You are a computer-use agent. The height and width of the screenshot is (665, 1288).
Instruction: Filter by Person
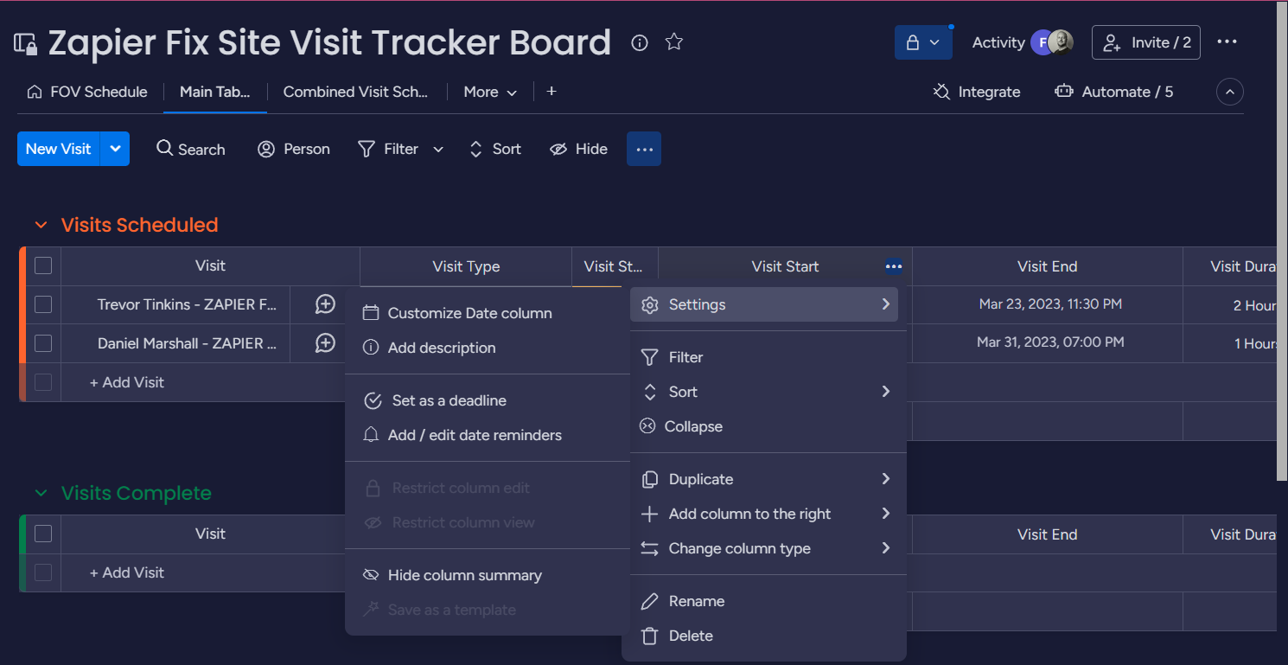click(x=294, y=149)
